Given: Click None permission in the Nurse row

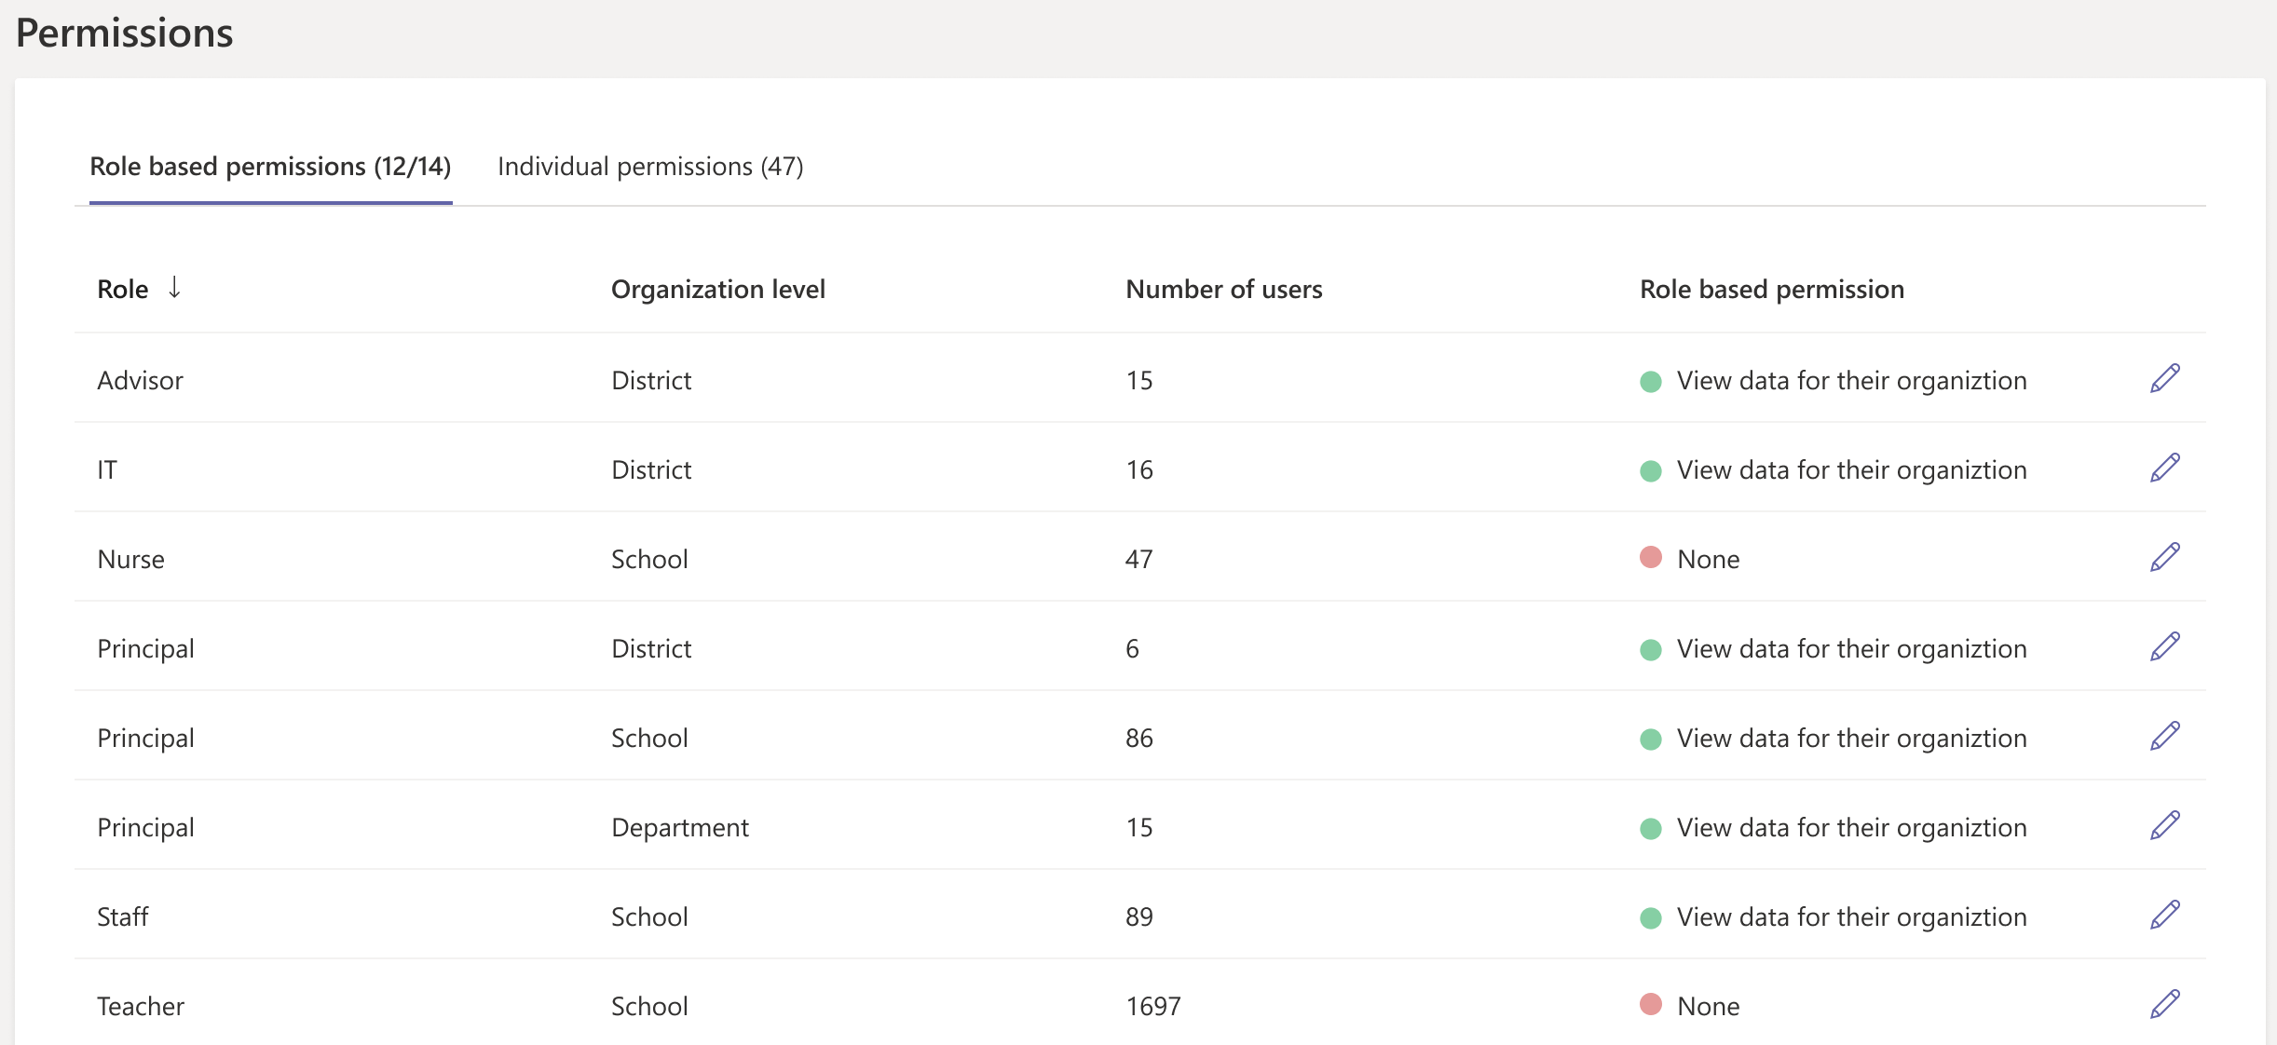Looking at the screenshot, I should pyautogui.click(x=1709, y=560).
